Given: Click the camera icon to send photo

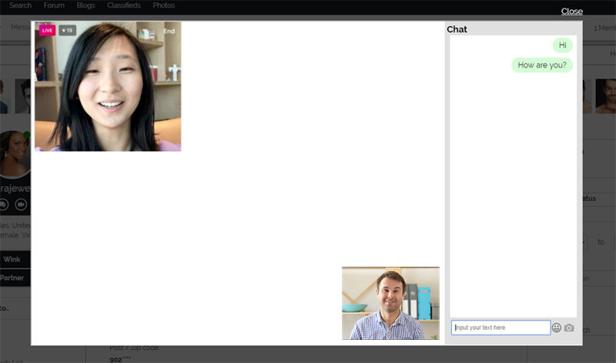Looking at the screenshot, I should (x=569, y=328).
